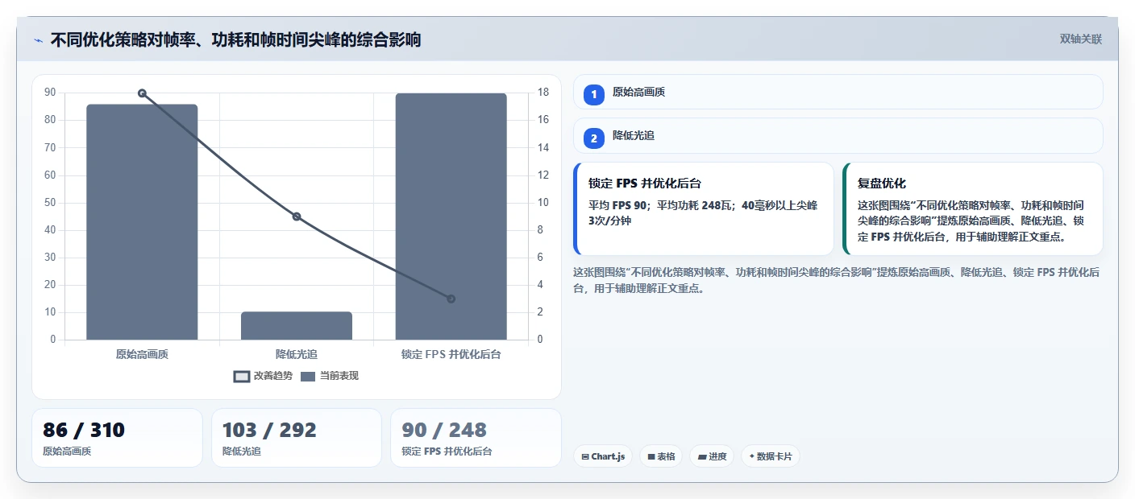Click the x-axis label 降低光追

point(297,354)
